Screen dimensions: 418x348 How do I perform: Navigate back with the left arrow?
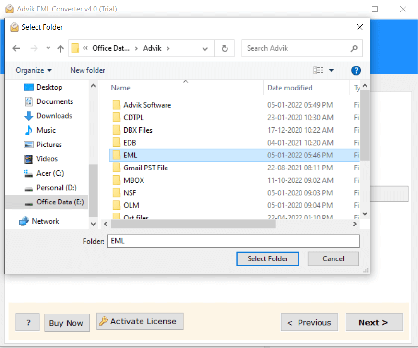click(17, 48)
